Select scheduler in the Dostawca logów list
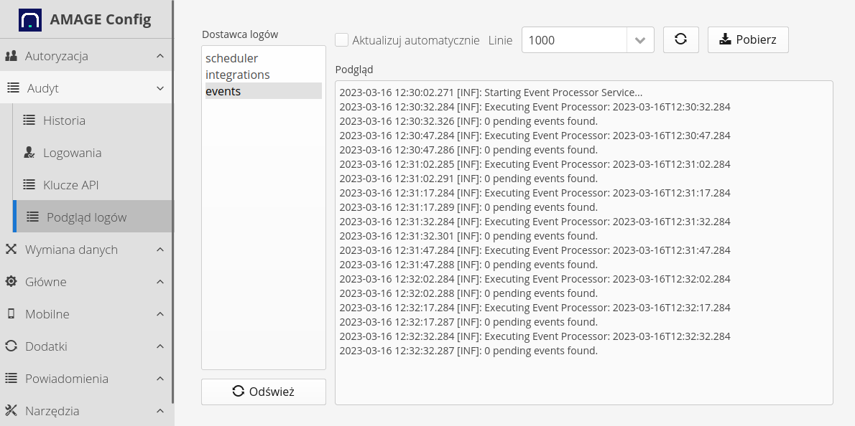Image resolution: width=855 pixels, height=426 pixels. 231,58
